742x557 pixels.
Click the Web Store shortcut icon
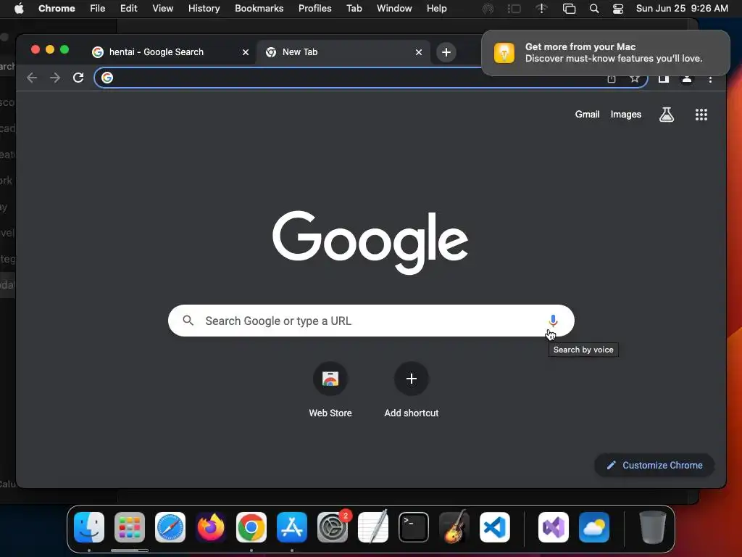pyautogui.click(x=330, y=379)
